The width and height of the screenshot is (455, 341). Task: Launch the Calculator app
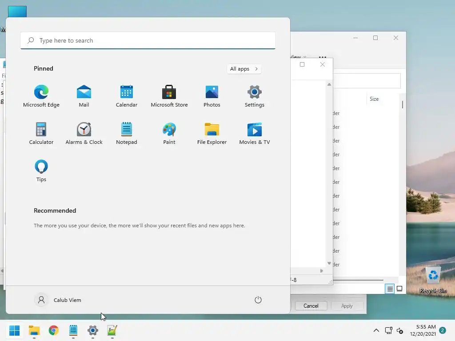tap(41, 134)
